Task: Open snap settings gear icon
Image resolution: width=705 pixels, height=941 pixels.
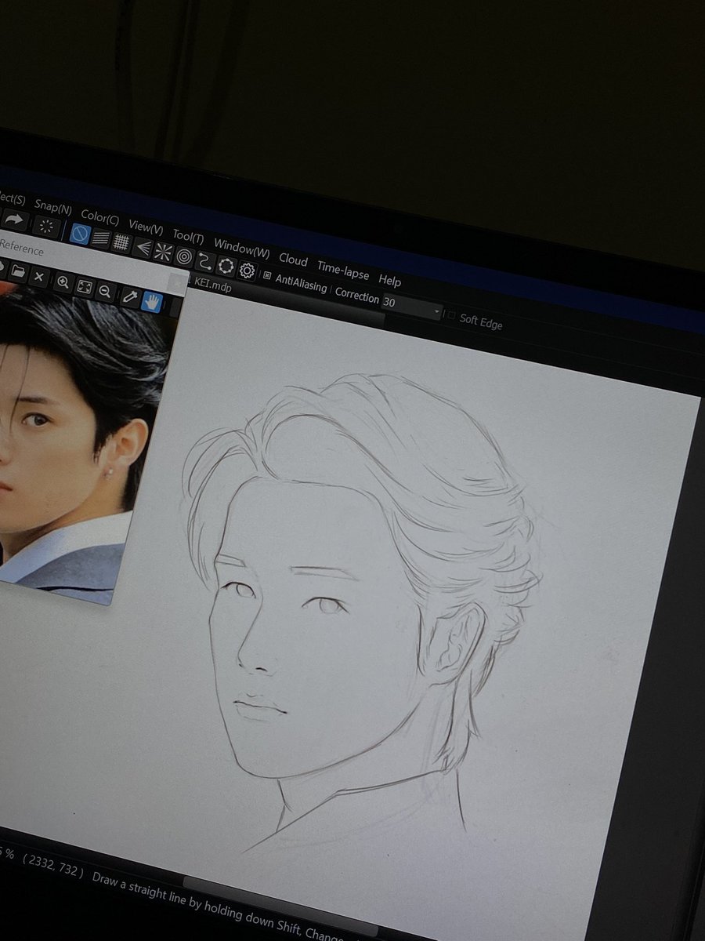Action: (247, 271)
